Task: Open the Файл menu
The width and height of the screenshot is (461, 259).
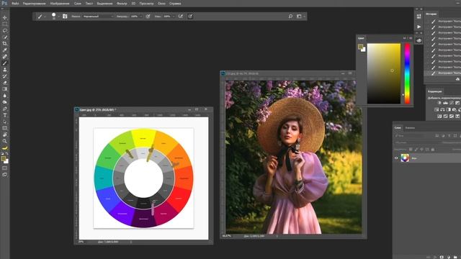Action: click(x=15, y=4)
